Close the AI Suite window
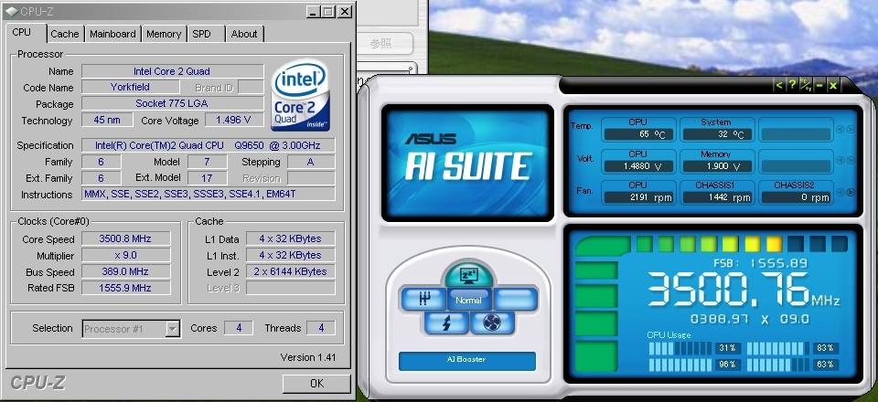Image resolution: width=878 pixels, height=402 pixels. tap(832, 86)
